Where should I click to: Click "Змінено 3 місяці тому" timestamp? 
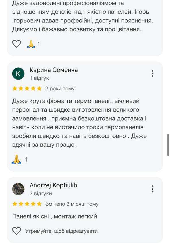click(x=72, y=204)
